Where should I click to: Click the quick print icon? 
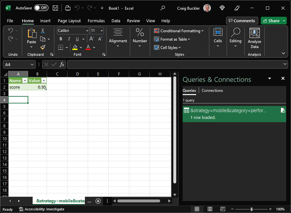[x=68, y=8]
